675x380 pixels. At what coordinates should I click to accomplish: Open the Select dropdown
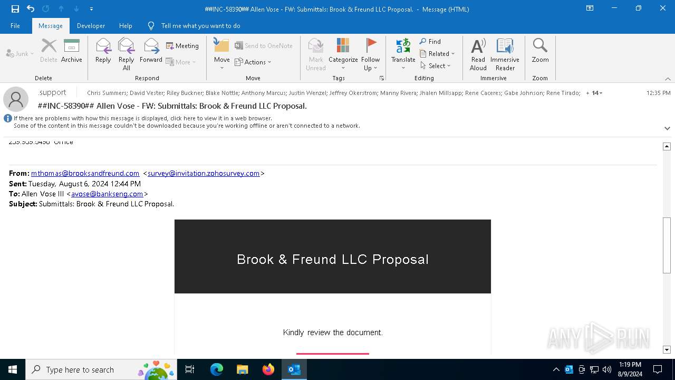coord(436,65)
